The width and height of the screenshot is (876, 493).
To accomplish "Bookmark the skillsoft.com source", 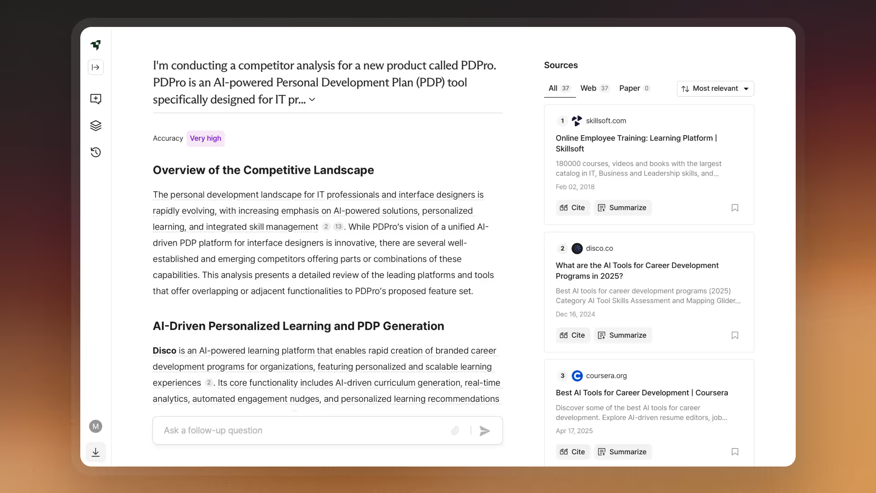I will pos(735,208).
